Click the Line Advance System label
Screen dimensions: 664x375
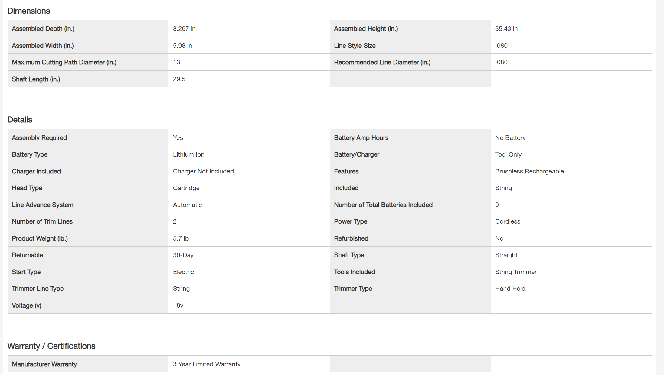tap(43, 205)
